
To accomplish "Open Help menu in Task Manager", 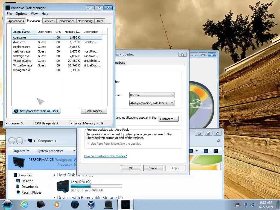I will coord(45,14).
